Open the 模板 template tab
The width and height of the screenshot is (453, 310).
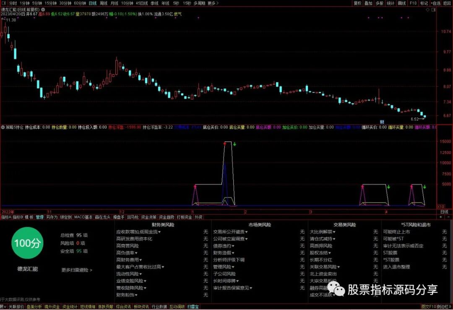coord(29,217)
